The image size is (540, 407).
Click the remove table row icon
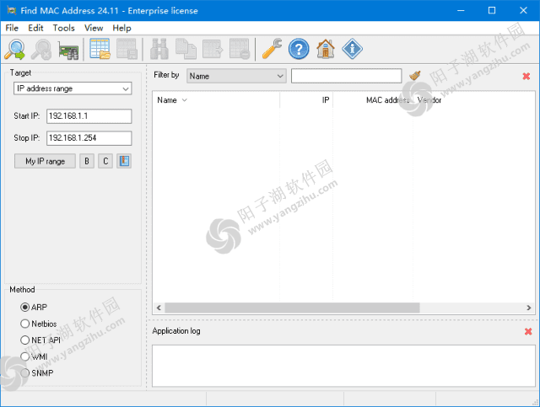(x=240, y=49)
